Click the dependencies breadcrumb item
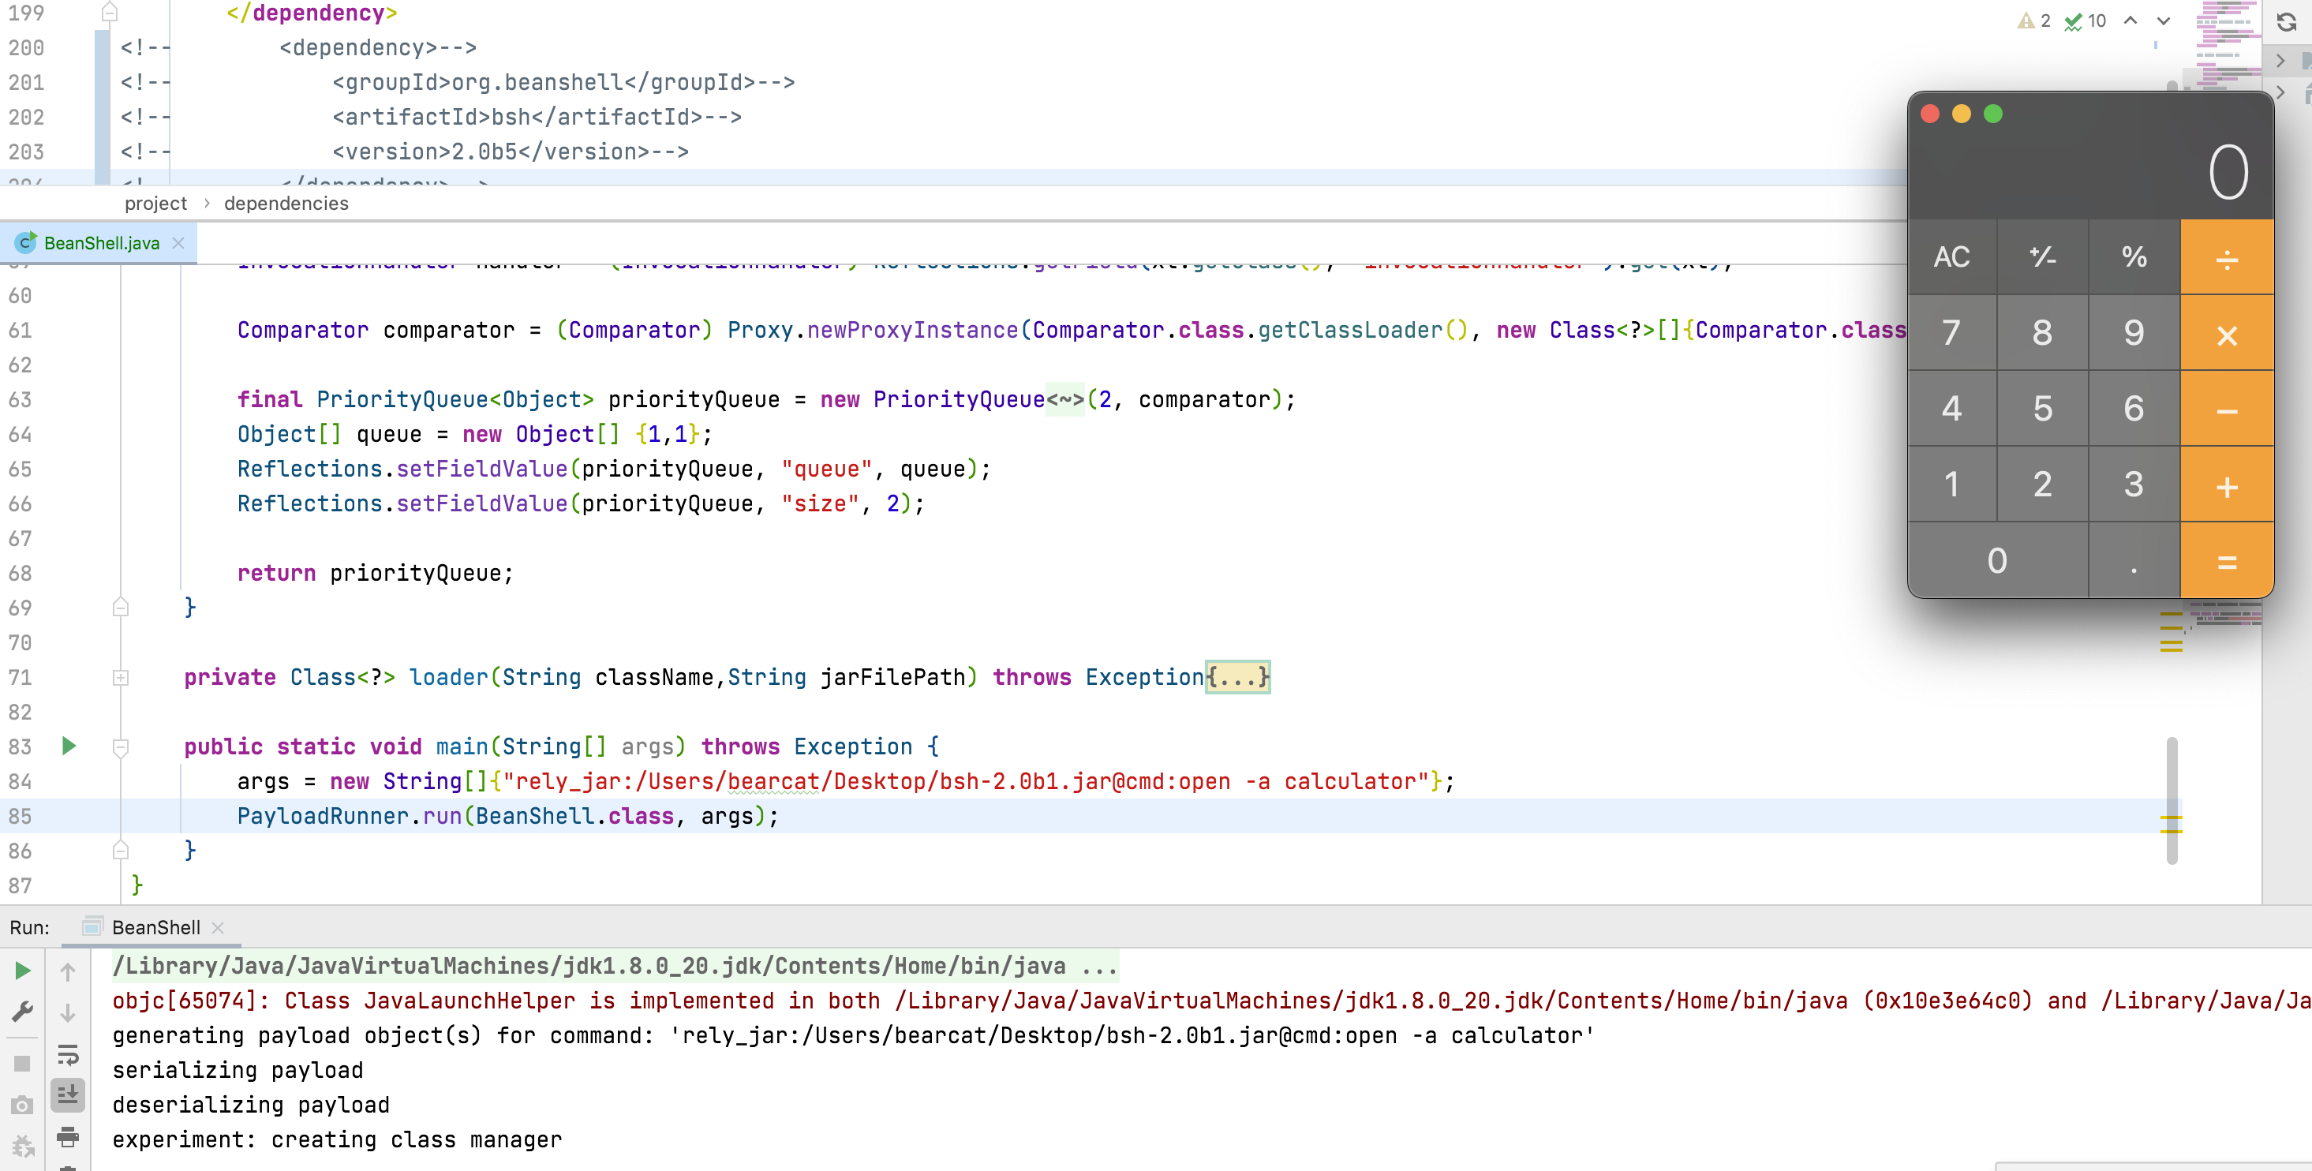This screenshot has height=1171, width=2312. tap(286, 204)
